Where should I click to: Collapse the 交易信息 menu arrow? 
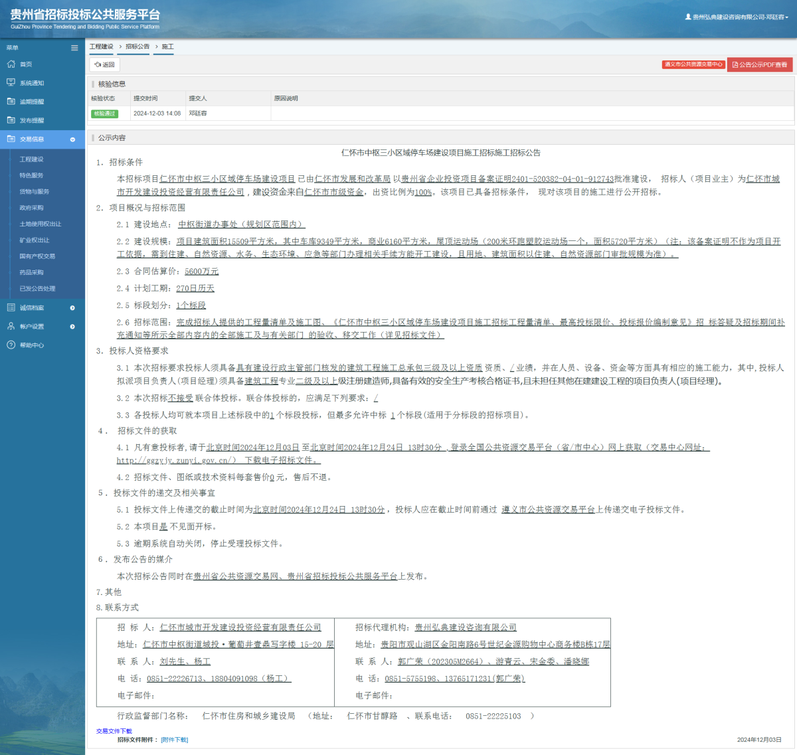tap(72, 139)
